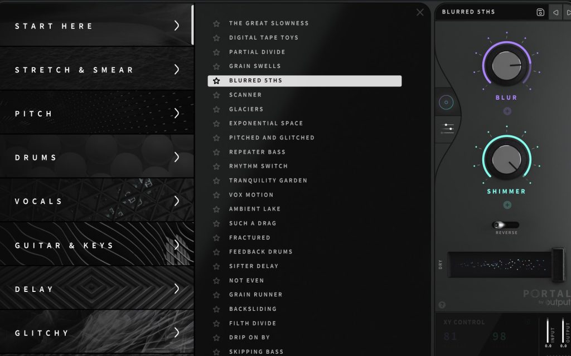571x356 pixels.
Task: Click the plus icon under Shimmer
Action: [507, 205]
